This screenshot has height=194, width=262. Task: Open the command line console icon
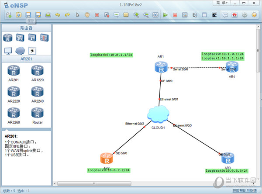[x=214, y=15]
